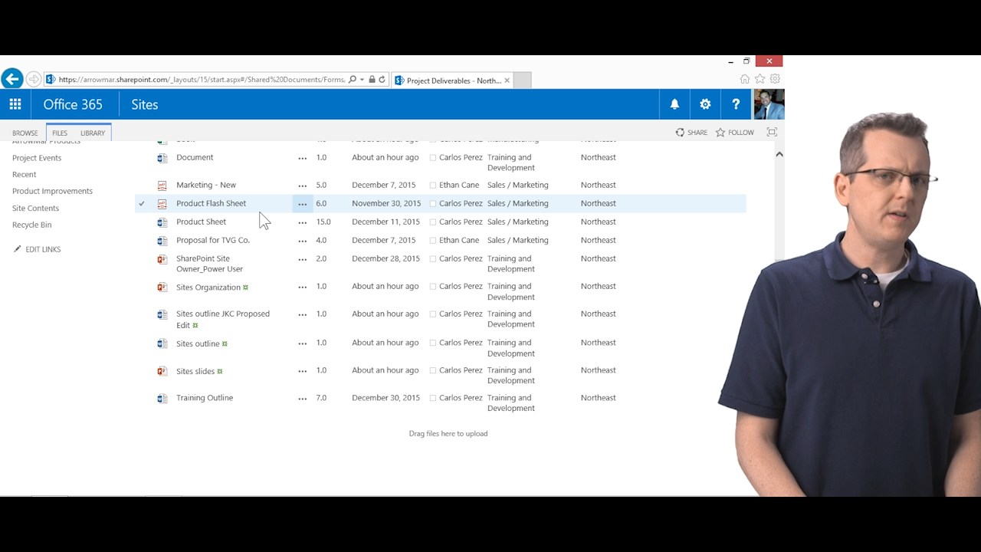
Task: Refresh the page in address bar
Action: [382, 80]
